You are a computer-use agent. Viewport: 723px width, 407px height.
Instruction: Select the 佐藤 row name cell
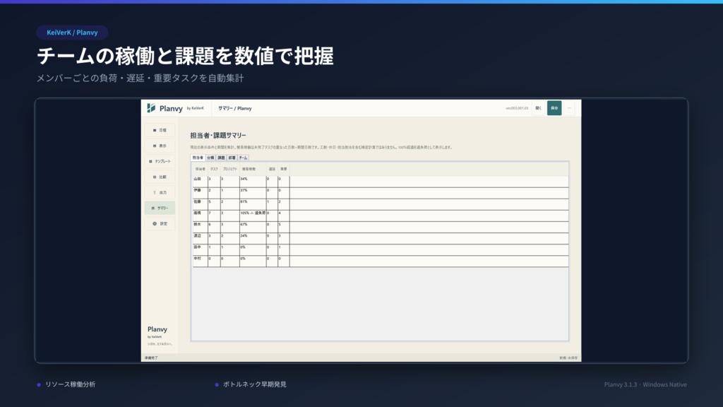(200, 204)
